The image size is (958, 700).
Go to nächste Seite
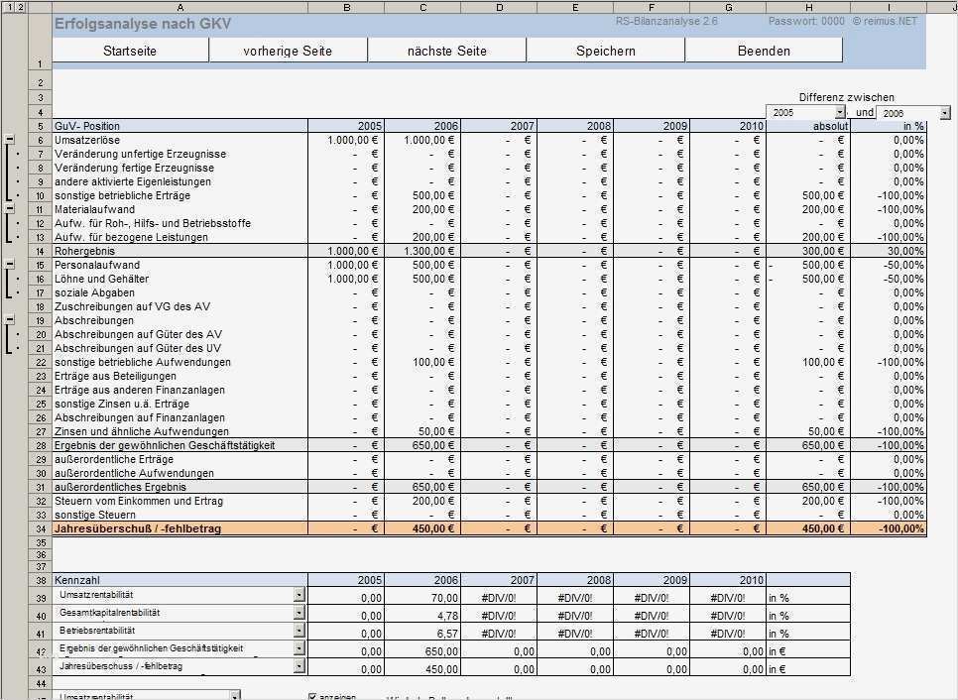[447, 50]
